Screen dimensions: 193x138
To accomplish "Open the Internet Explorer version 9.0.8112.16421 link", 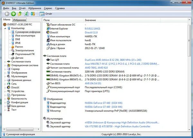I will [x=92, y=29].
